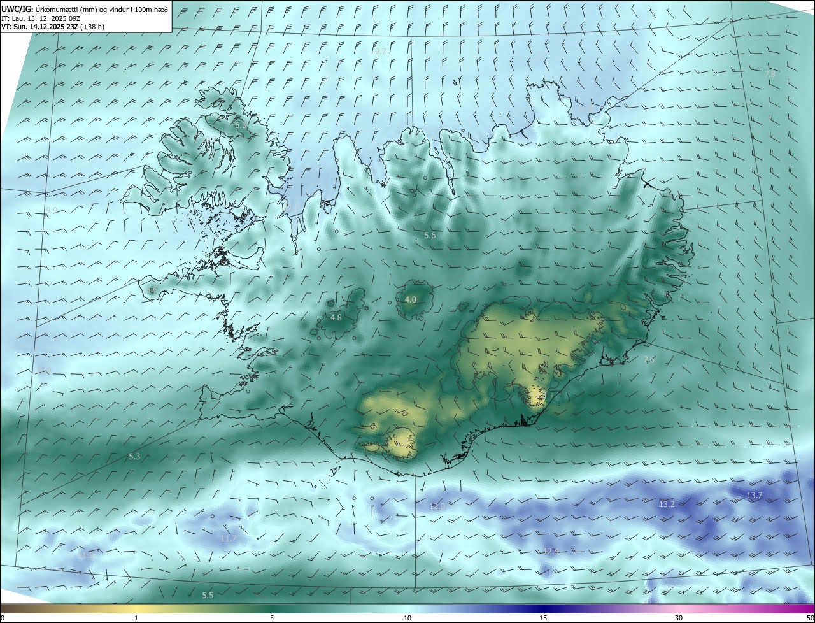Screen dimensions: 815x623
Task: Click the 4.0 value on the central glacier
Action: [x=411, y=299]
